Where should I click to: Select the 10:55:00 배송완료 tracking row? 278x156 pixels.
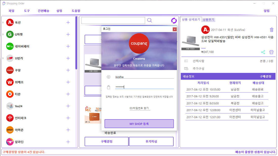[227, 89]
